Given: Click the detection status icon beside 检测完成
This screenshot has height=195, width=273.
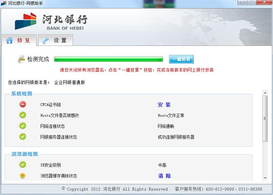Looking at the screenshot, I should [21, 59].
